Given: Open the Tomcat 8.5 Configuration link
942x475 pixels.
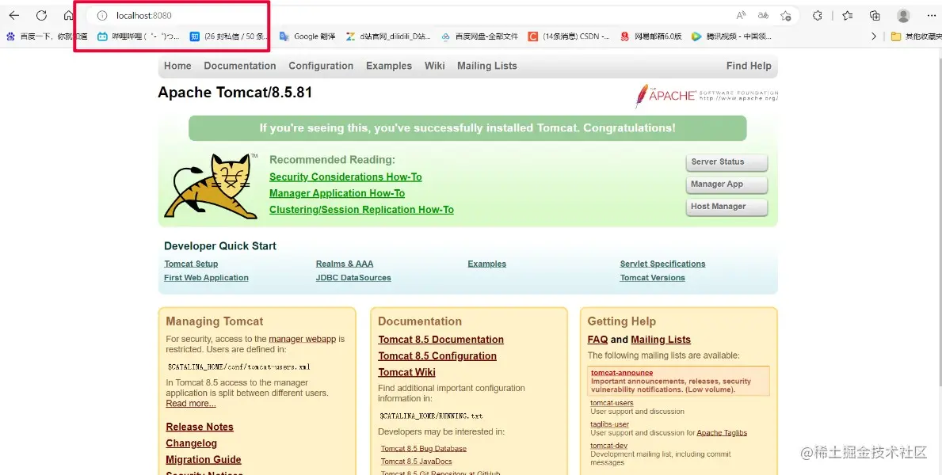Looking at the screenshot, I should [437, 355].
